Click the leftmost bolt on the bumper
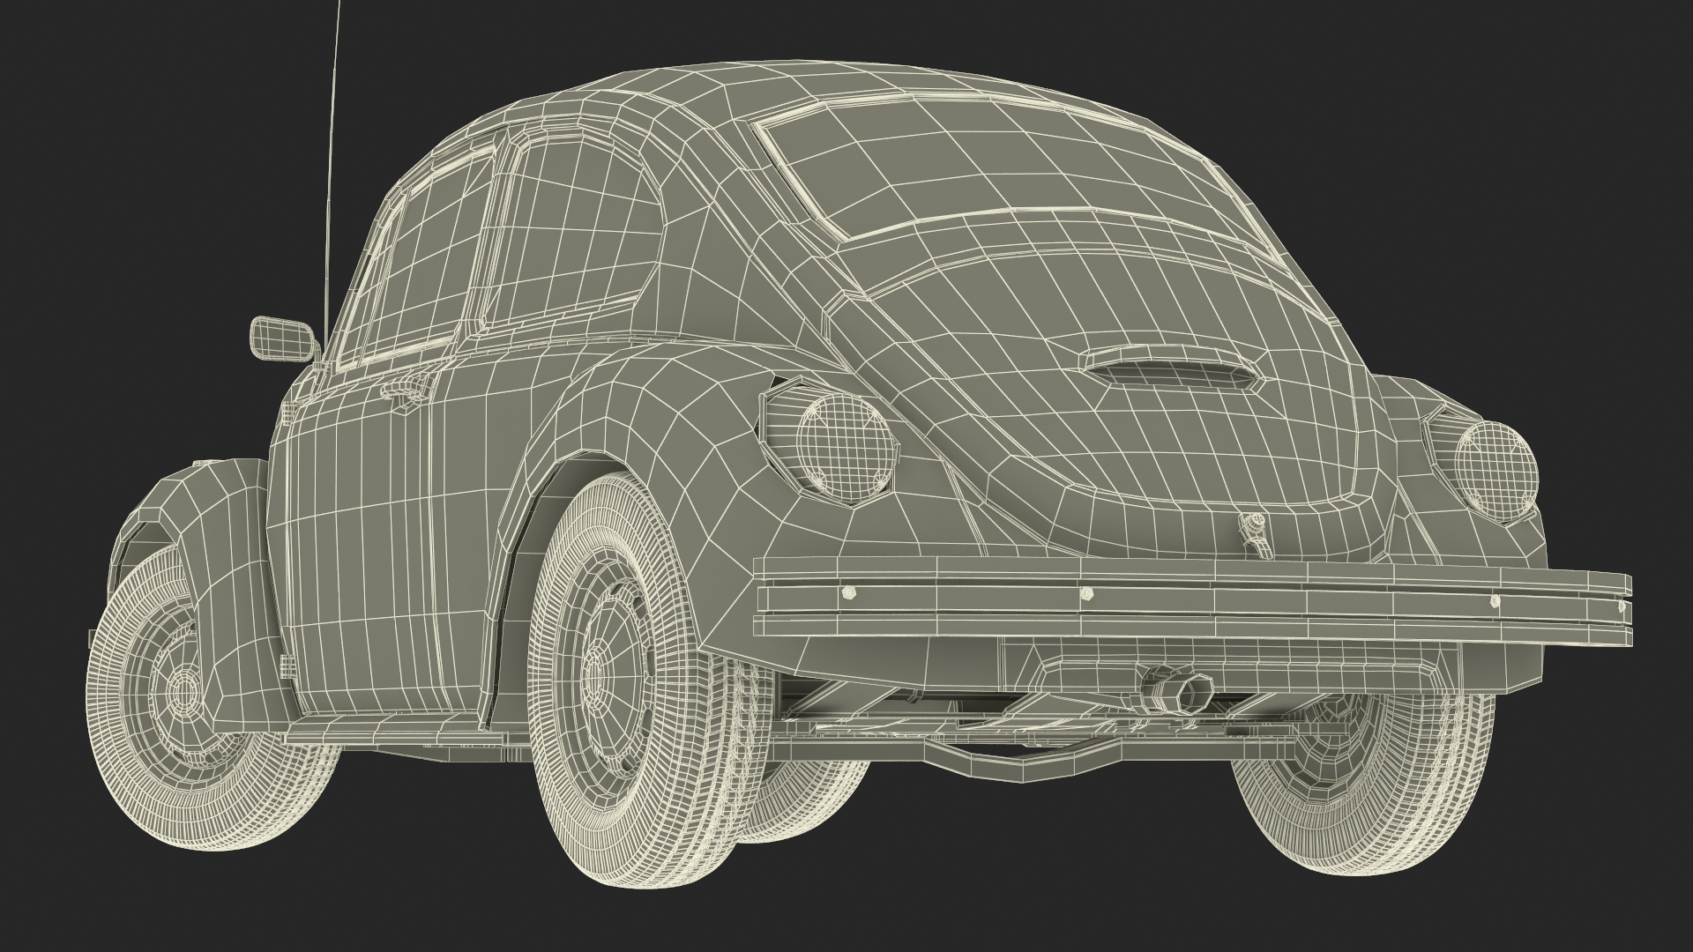The height and width of the screenshot is (952, 1693). (x=848, y=591)
